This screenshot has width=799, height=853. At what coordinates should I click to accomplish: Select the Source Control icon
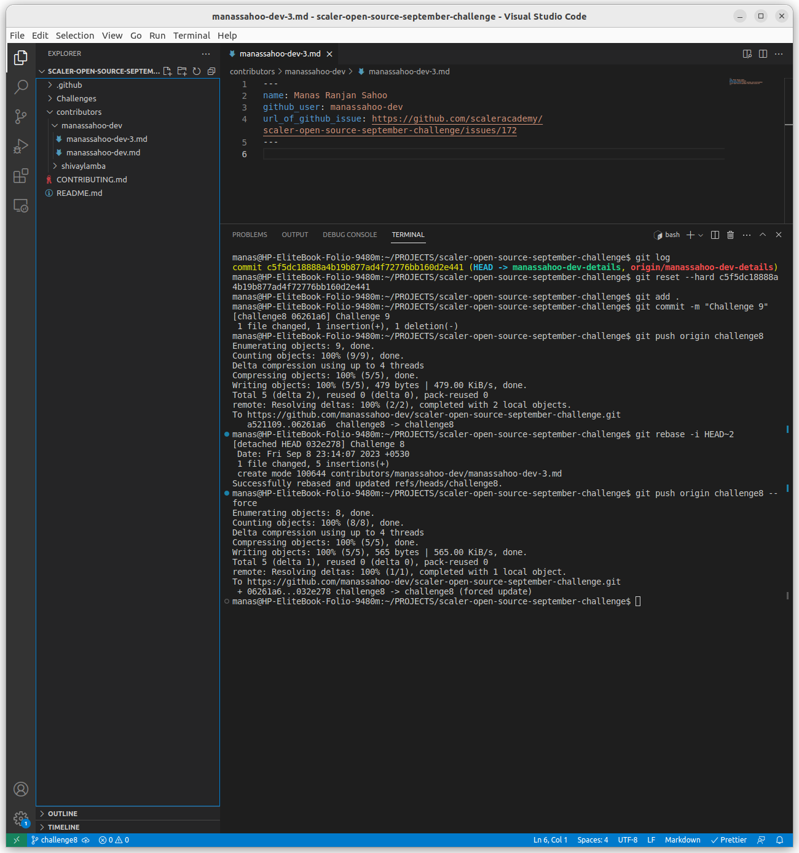coord(21,117)
